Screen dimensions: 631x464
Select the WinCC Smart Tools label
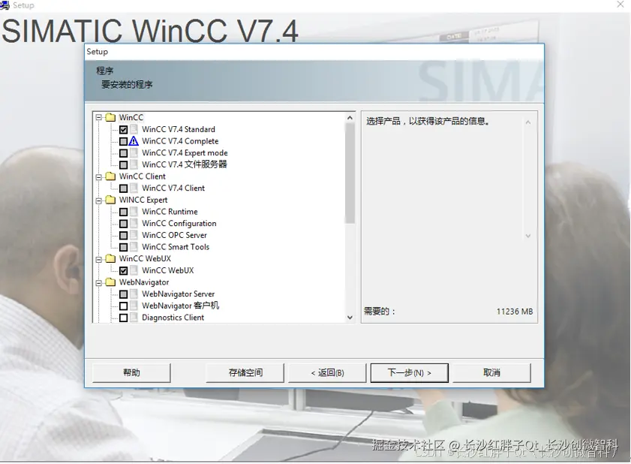pos(176,247)
